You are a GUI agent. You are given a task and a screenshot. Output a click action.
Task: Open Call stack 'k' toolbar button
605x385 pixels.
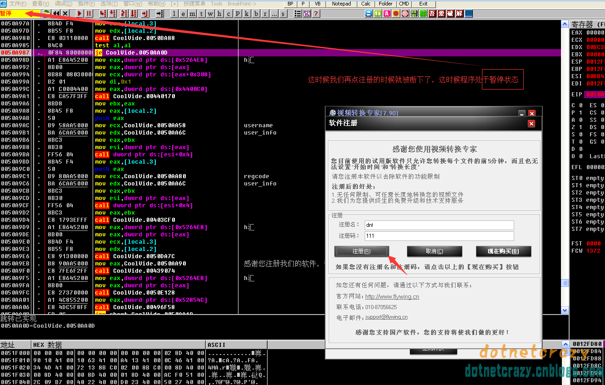point(247,13)
